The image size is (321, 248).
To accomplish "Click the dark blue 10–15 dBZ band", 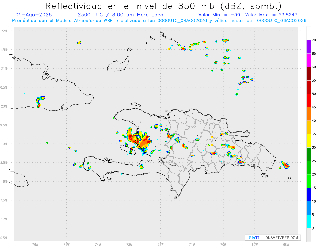I will [x=308, y=194].
